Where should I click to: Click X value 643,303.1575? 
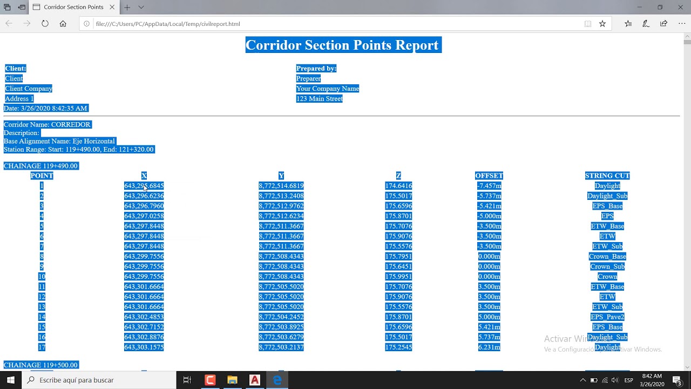144,347
